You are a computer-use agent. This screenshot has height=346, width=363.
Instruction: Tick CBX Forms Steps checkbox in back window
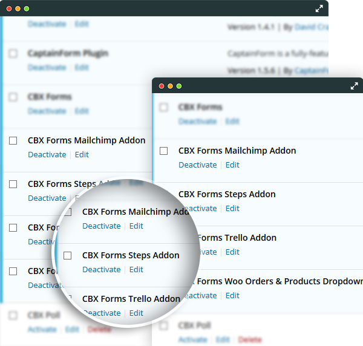13,184
